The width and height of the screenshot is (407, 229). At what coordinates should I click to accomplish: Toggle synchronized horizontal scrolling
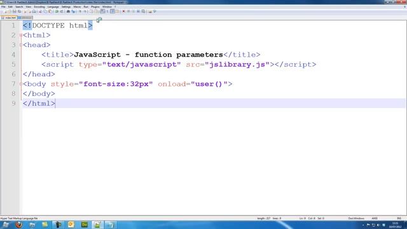96,11
